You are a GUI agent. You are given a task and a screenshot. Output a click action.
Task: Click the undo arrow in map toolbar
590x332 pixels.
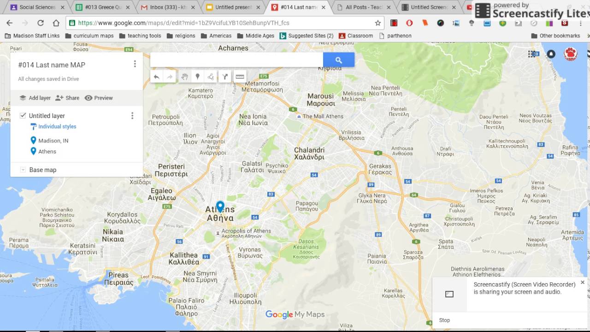coord(157,77)
